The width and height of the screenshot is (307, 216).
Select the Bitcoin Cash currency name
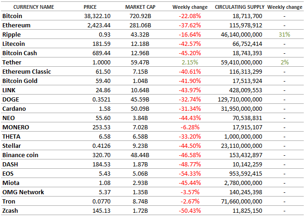tap(19, 53)
